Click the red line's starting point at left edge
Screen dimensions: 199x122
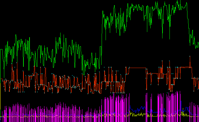coord(1,81)
